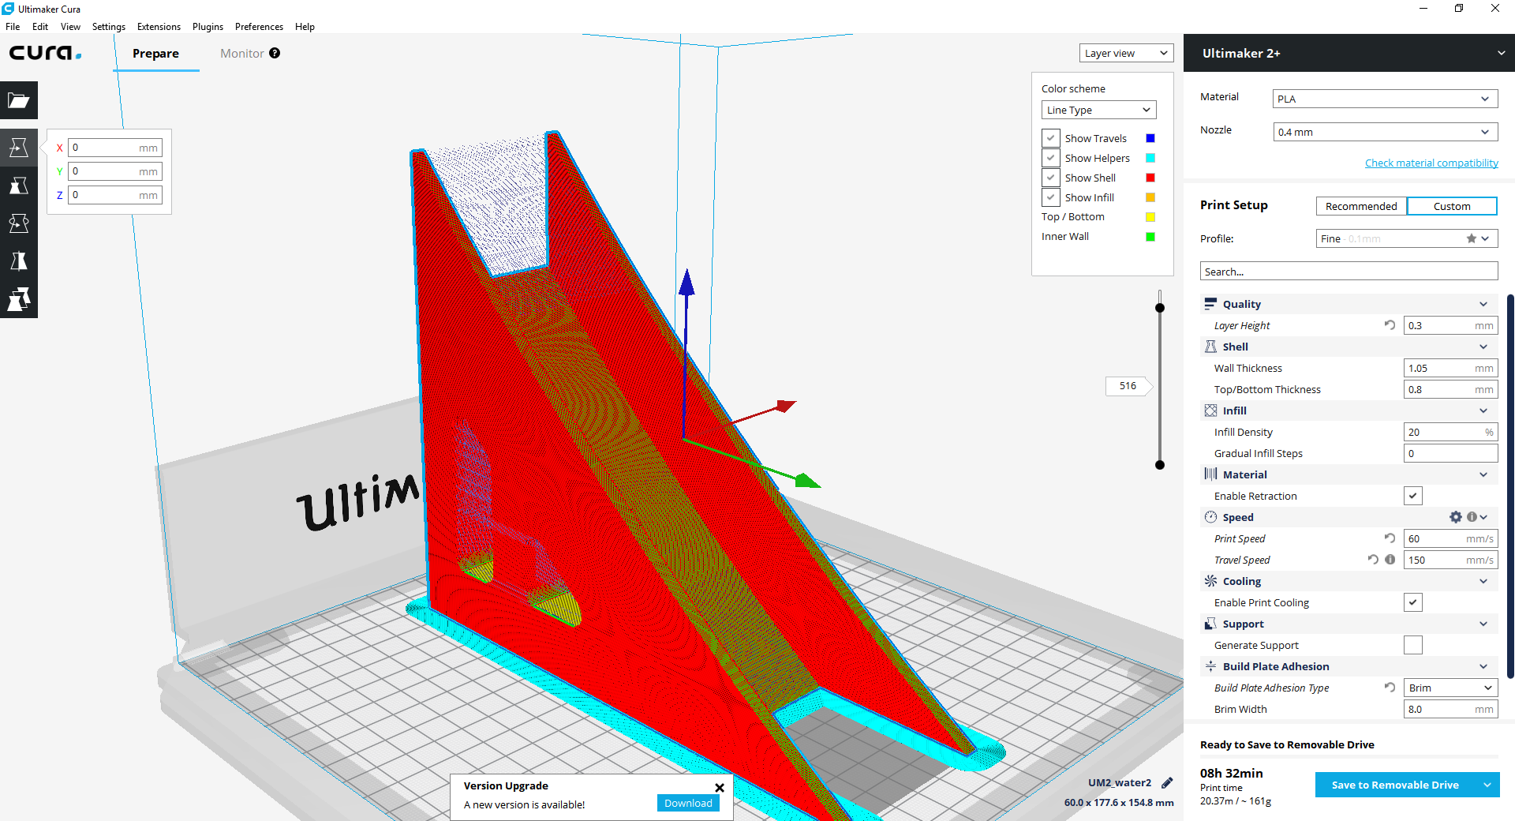
Task: Toggle the Show Infill checkbox
Action: pyautogui.click(x=1051, y=197)
